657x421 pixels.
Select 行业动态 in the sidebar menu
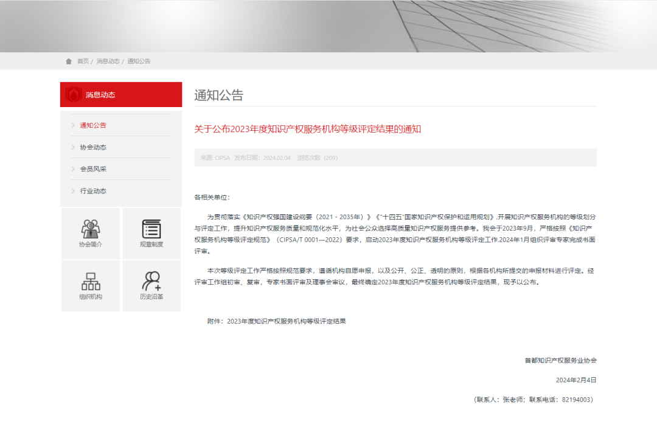[93, 191]
